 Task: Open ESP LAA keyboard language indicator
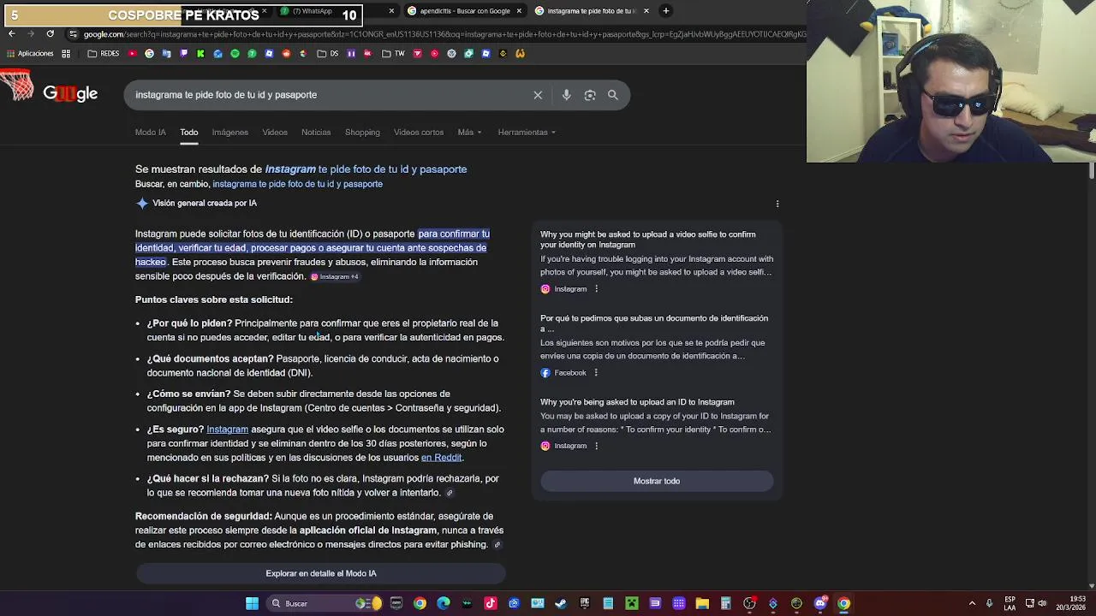pyautogui.click(x=1010, y=603)
